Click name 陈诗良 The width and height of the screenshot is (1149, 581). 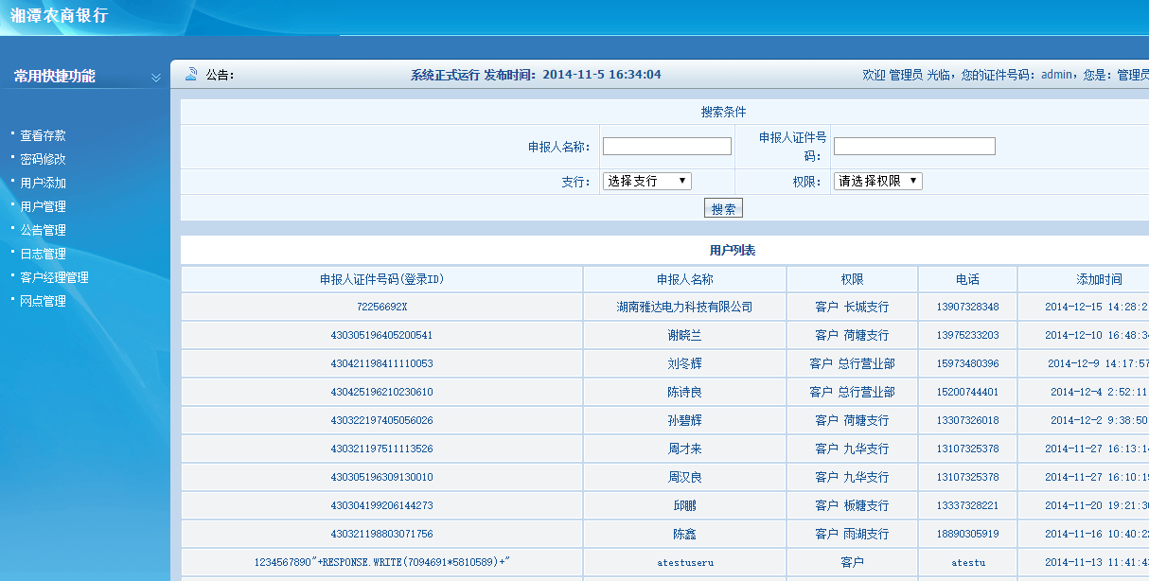tap(685, 393)
